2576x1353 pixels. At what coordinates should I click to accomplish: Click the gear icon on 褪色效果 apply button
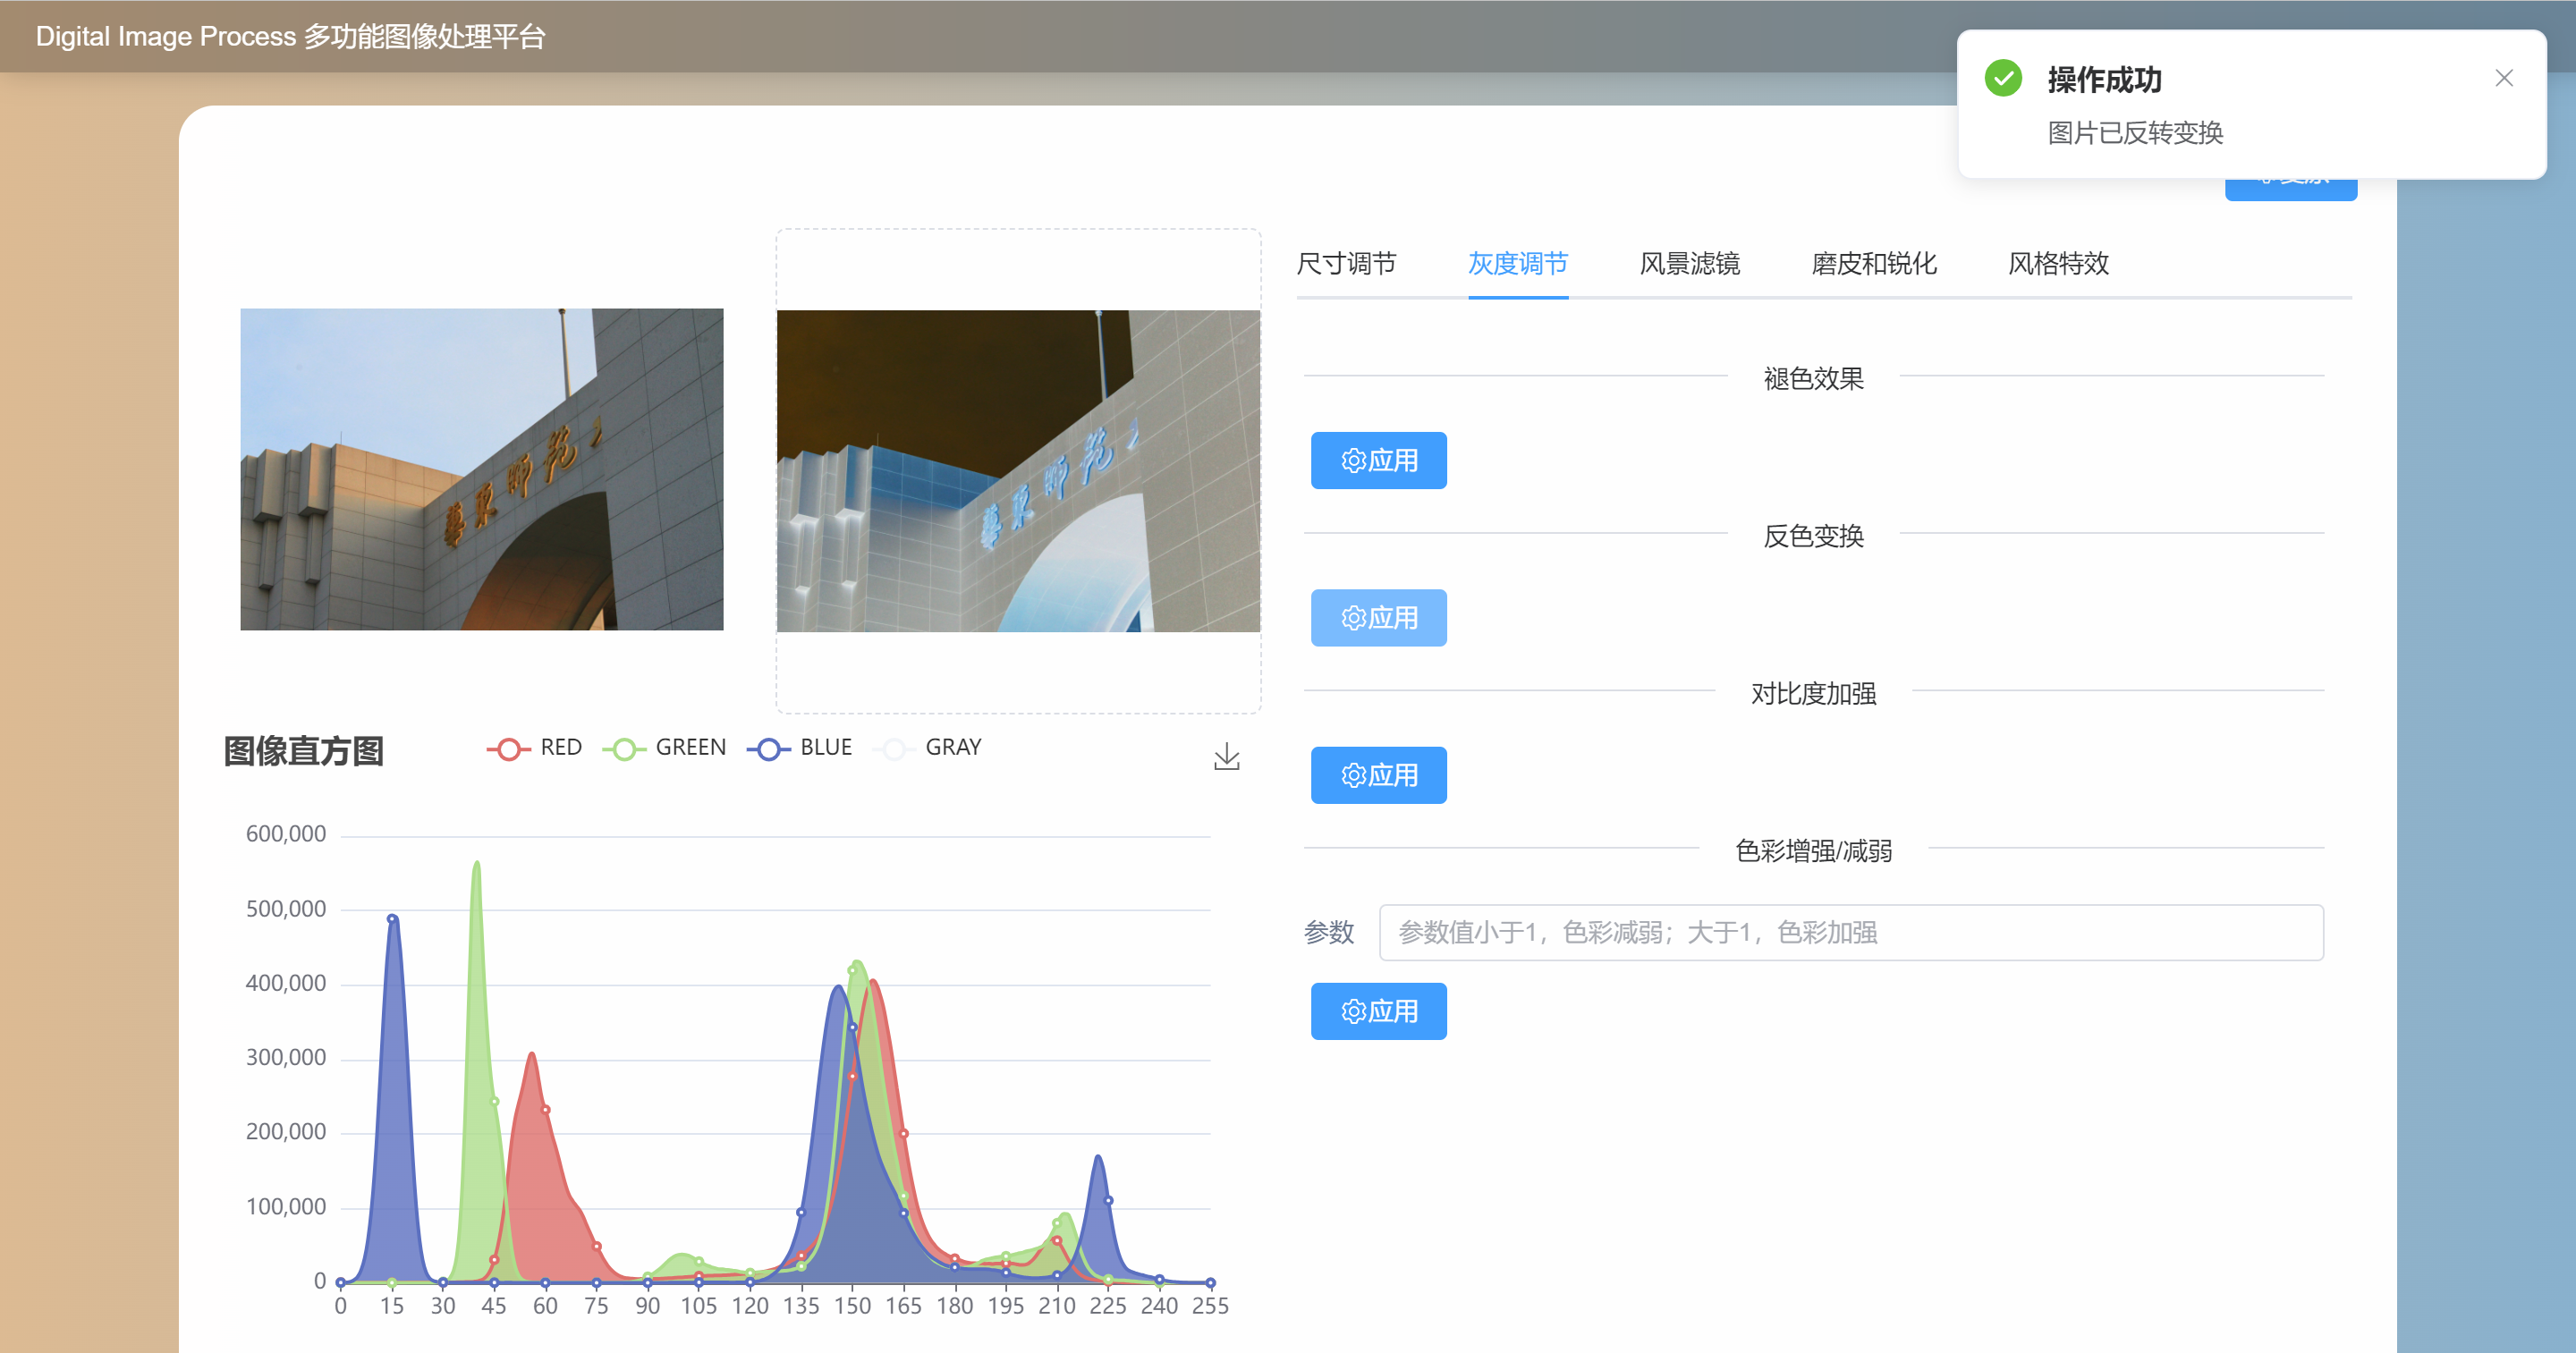point(1353,460)
